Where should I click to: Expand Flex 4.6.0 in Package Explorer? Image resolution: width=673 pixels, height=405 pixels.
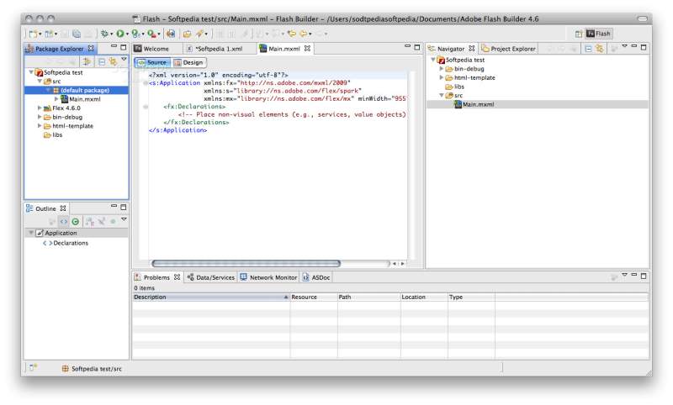click(40, 108)
